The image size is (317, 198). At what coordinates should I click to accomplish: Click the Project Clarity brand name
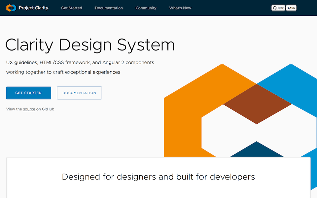(x=34, y=8)
